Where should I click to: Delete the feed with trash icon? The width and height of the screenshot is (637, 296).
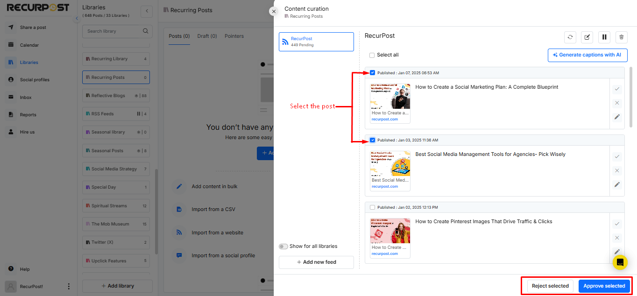pyautogui.click(x=621, y=37)
